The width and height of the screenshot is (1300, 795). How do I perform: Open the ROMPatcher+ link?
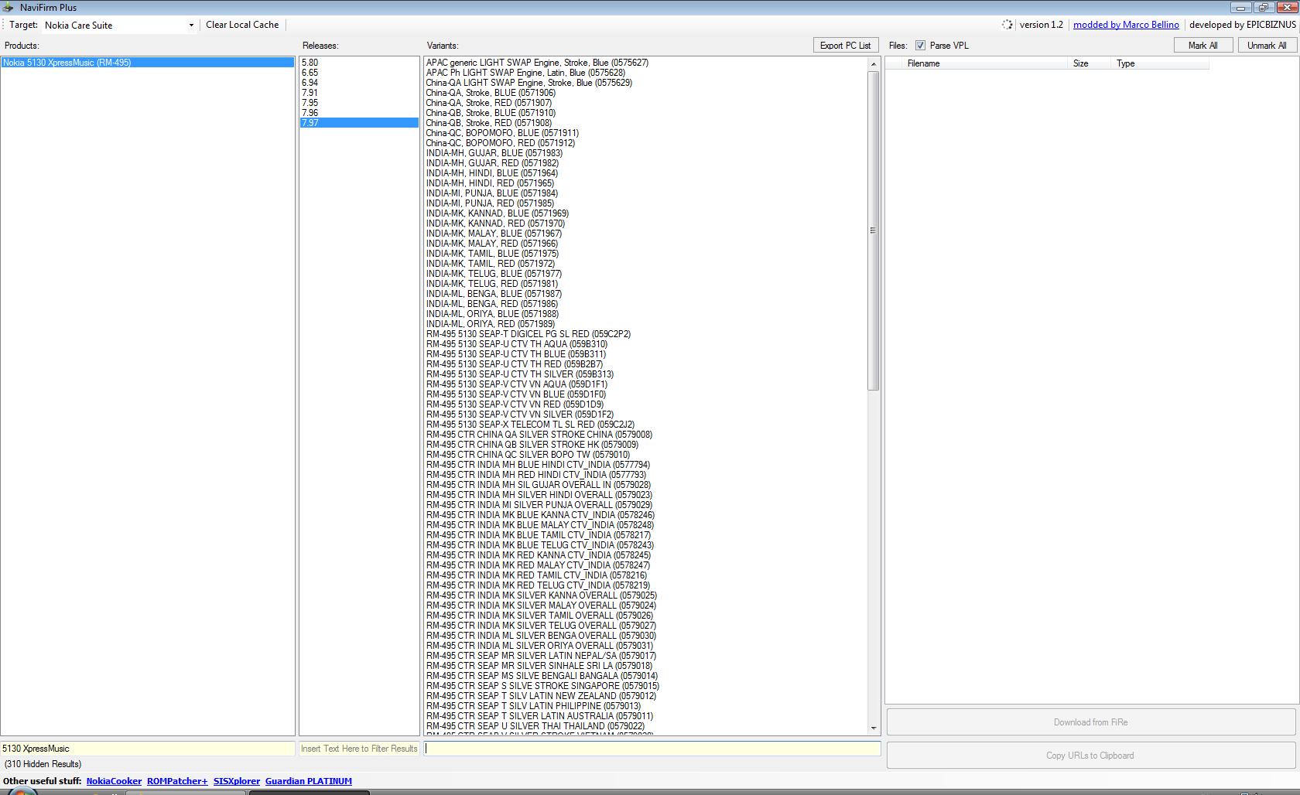[x=177, y=781]
